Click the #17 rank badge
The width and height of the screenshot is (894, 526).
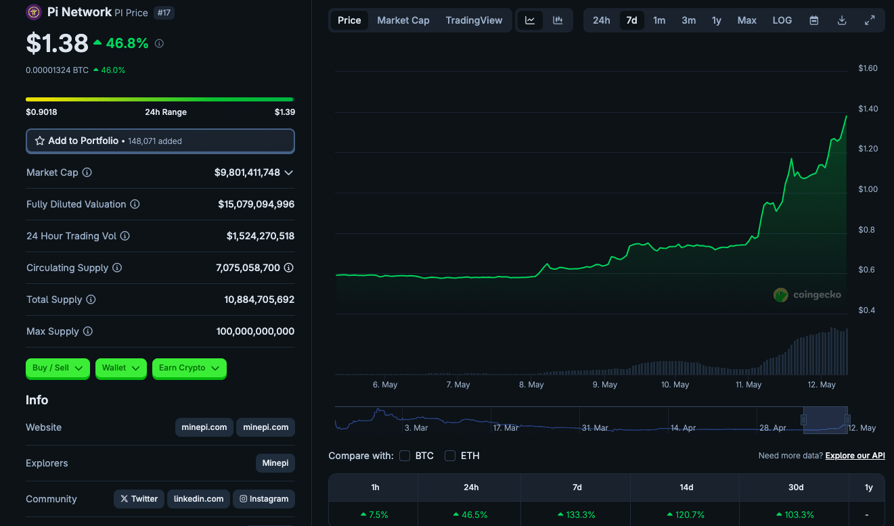(164, 12)
